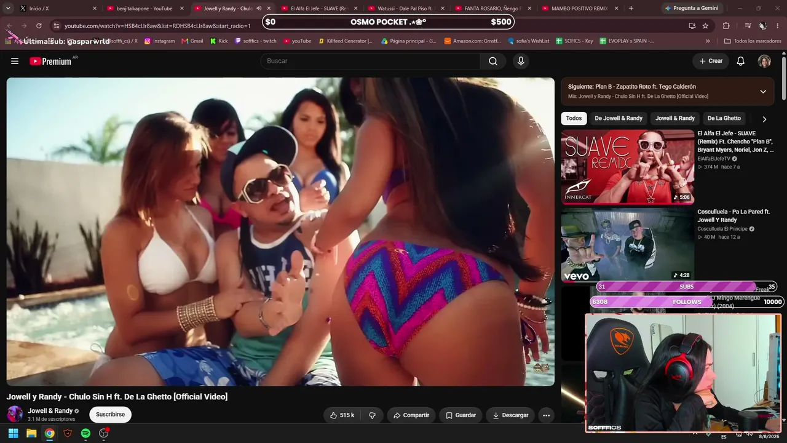This screenshot has width=787, height=443.
Task: Bookmark this page with star icon
Action: (x=705, y=26)
